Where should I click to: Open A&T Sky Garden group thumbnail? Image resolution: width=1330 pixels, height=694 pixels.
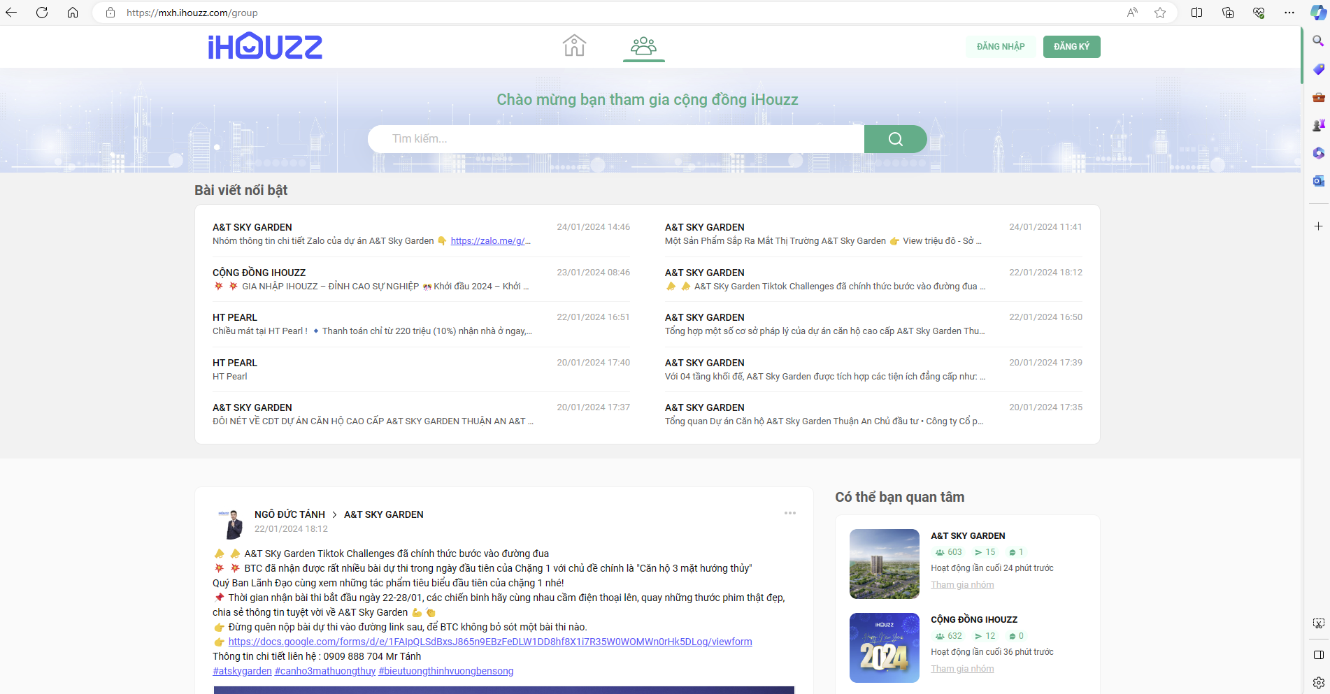(885, 564)
